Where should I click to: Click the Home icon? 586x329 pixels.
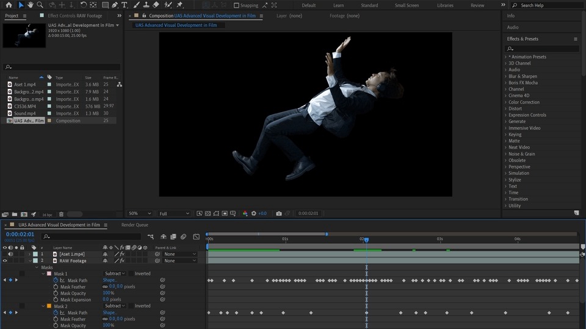tap(9, 5)
